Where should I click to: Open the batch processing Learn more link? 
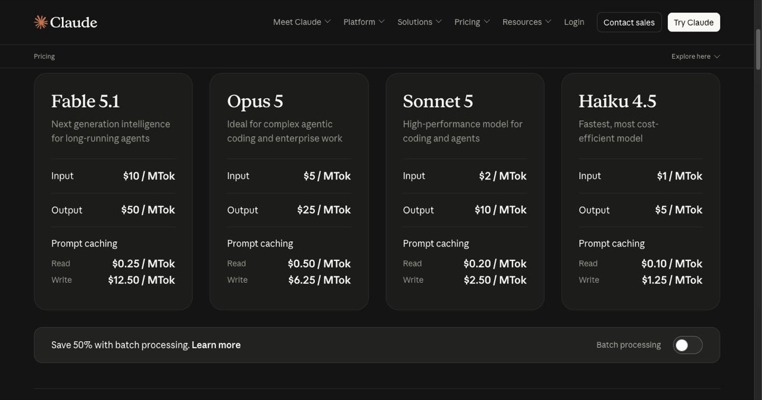pos(216,345)
